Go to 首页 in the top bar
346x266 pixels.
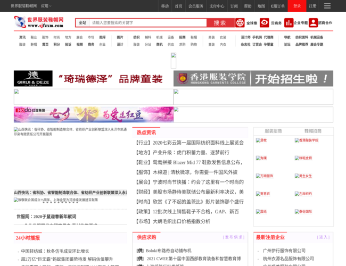pyautogui.click(x=178, y=6)
